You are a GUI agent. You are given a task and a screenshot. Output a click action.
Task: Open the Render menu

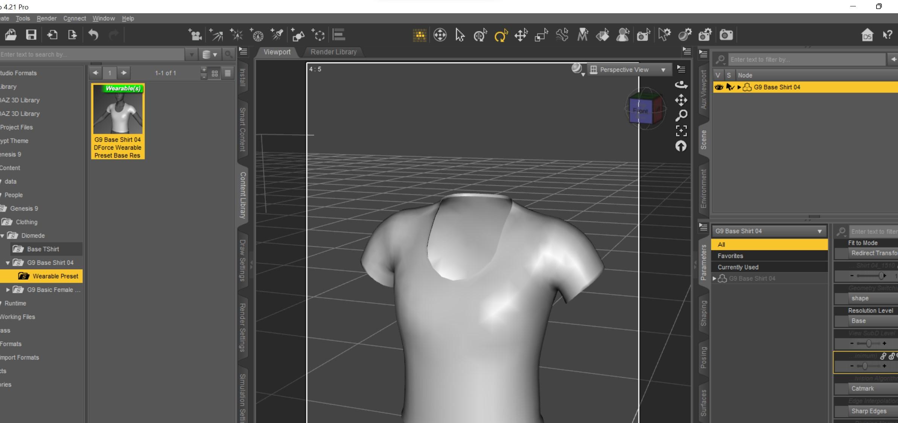point(47,18)
